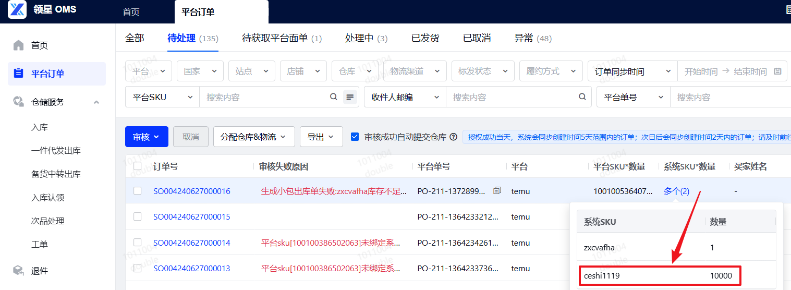Open 备货中转出库 in the sidebar
This screenshot has height=290, width=791.
56,174
